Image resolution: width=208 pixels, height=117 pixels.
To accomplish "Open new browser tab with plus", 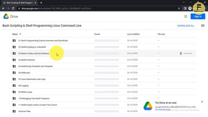I will point(41,3).
